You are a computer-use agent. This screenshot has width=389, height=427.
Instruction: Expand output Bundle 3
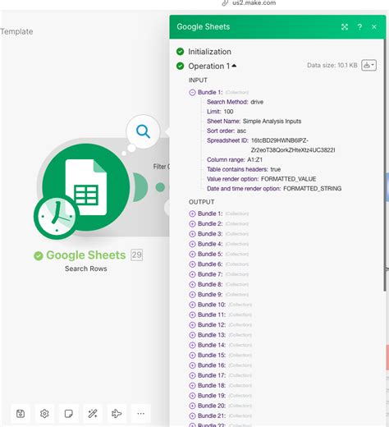[192, 234]
